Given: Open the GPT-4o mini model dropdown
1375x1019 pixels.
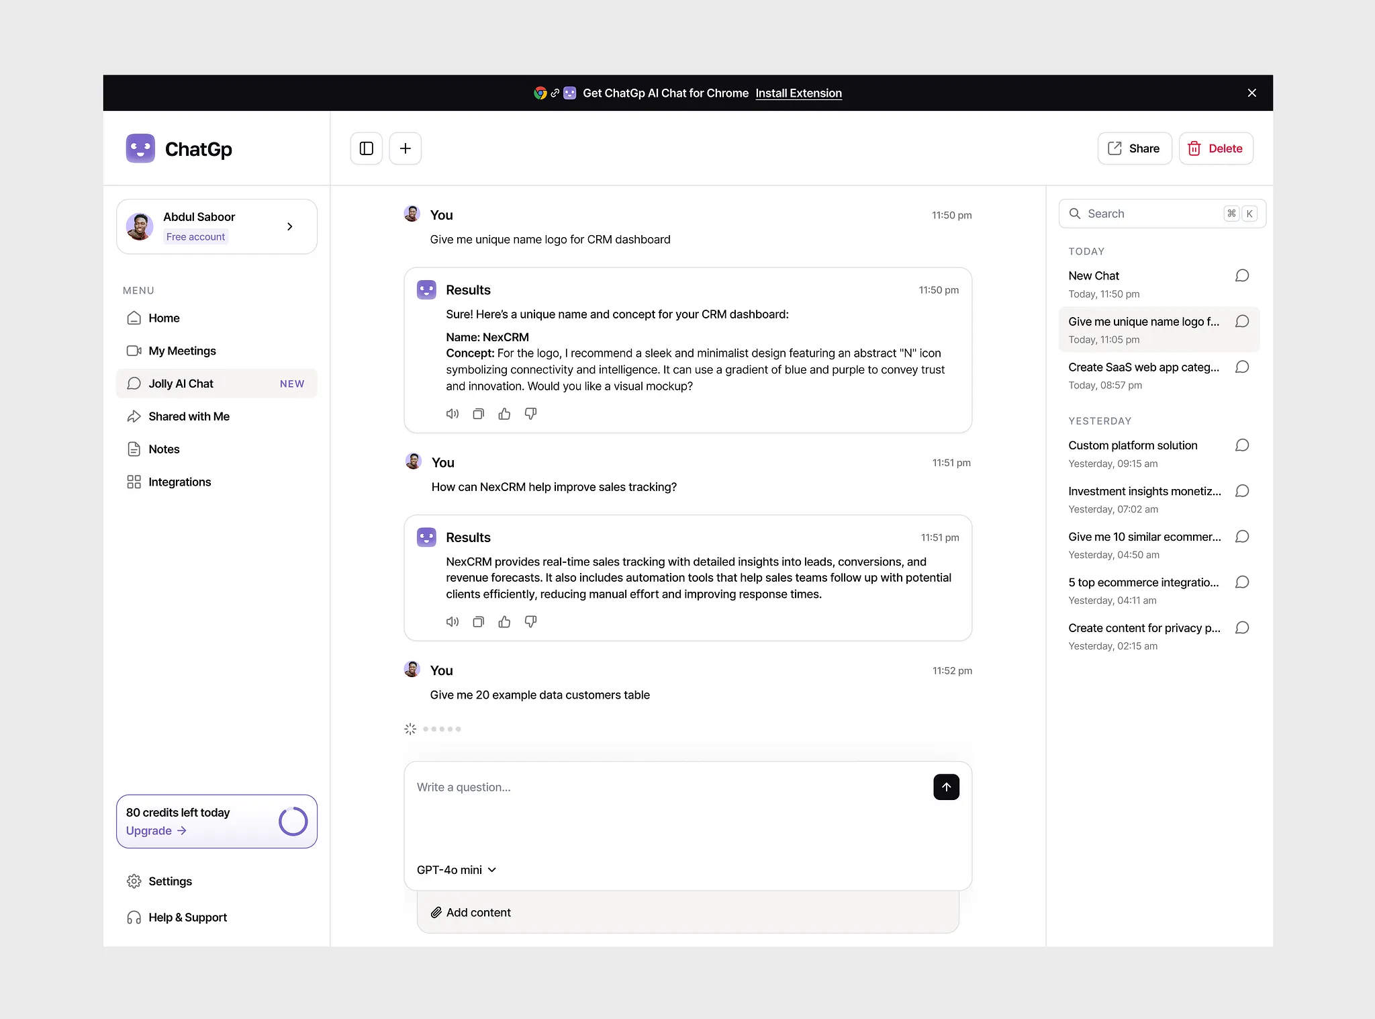Looking at the screenshot, I should (x=457, y=870).
